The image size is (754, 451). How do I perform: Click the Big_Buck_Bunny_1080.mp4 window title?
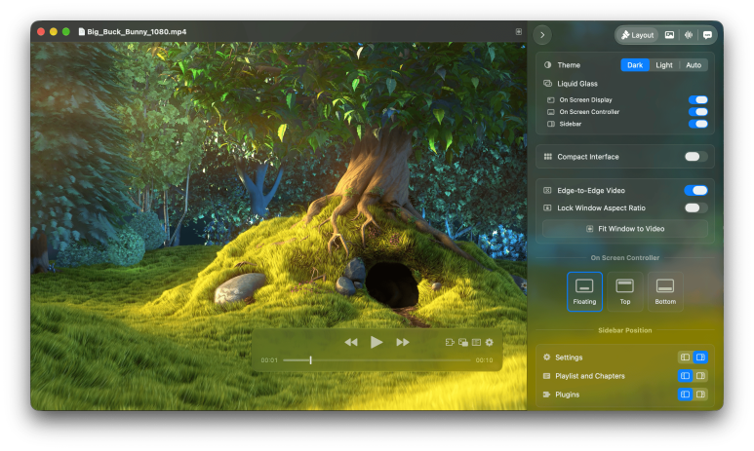[137, 32]
